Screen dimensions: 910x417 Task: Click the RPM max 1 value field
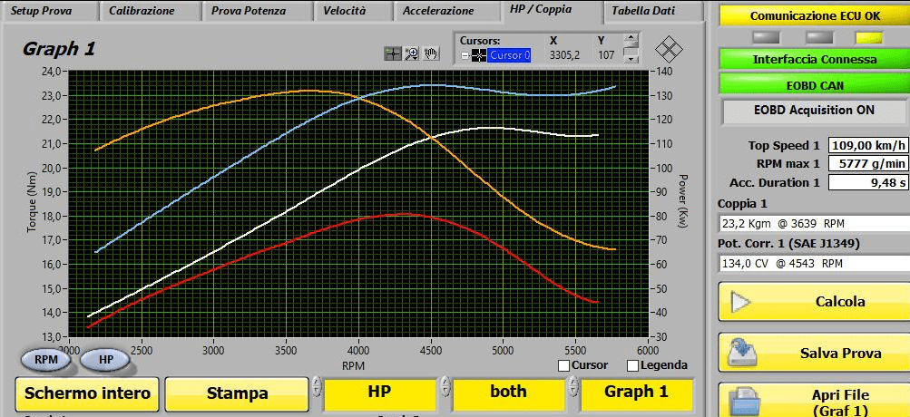(868, 164)
